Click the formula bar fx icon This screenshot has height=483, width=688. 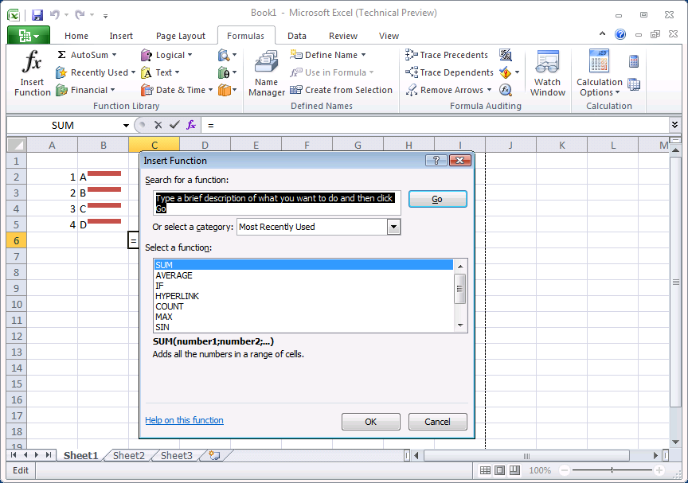(x=191, y=126)
